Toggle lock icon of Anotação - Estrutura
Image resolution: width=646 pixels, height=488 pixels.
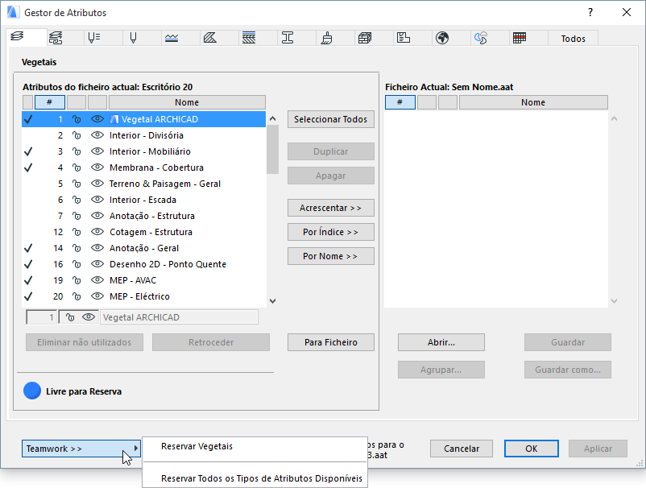pyautogui.click(x=77, y=216)
